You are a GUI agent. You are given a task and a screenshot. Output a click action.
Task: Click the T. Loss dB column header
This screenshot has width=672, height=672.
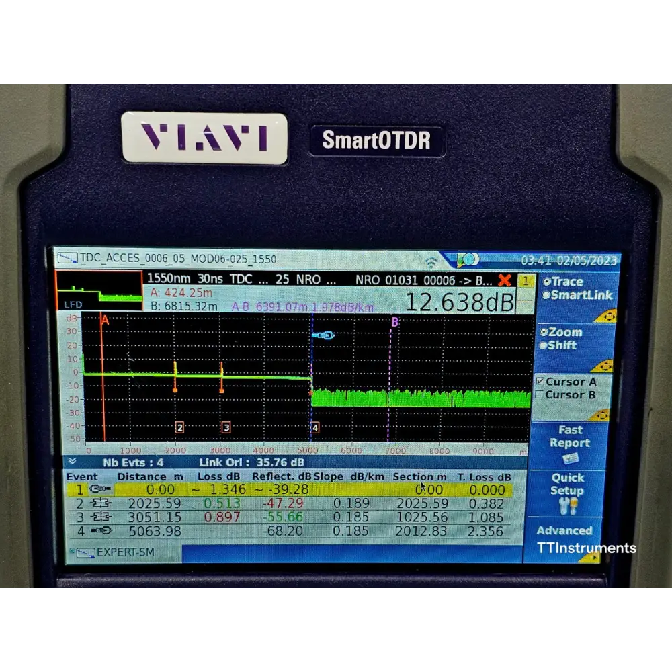[x=484, y=477]
